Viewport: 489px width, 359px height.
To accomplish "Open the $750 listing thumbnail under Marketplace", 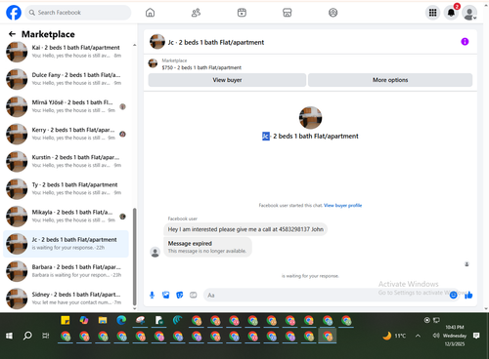I will pyautogui.click(x=153, y=63).
